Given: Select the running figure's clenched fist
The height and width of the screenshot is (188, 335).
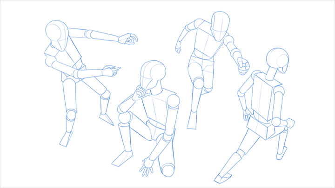Looking at the screenshot, I should point(243,66).
